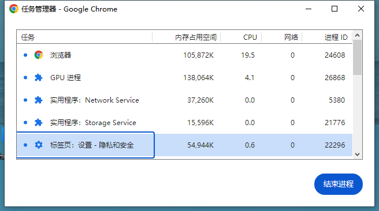This screenshot has height=211, width=379.
Task: Click process ID 21776
Action: [335, 122]
